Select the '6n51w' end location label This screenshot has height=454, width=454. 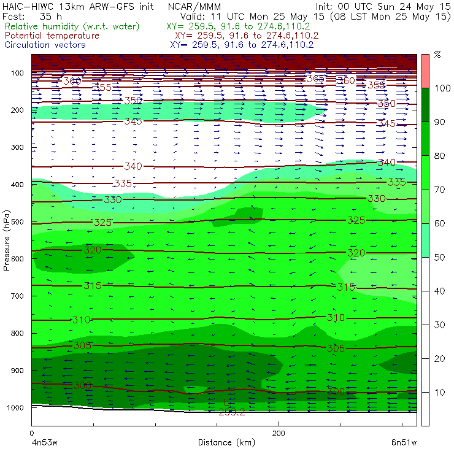(x=404, y=442)
